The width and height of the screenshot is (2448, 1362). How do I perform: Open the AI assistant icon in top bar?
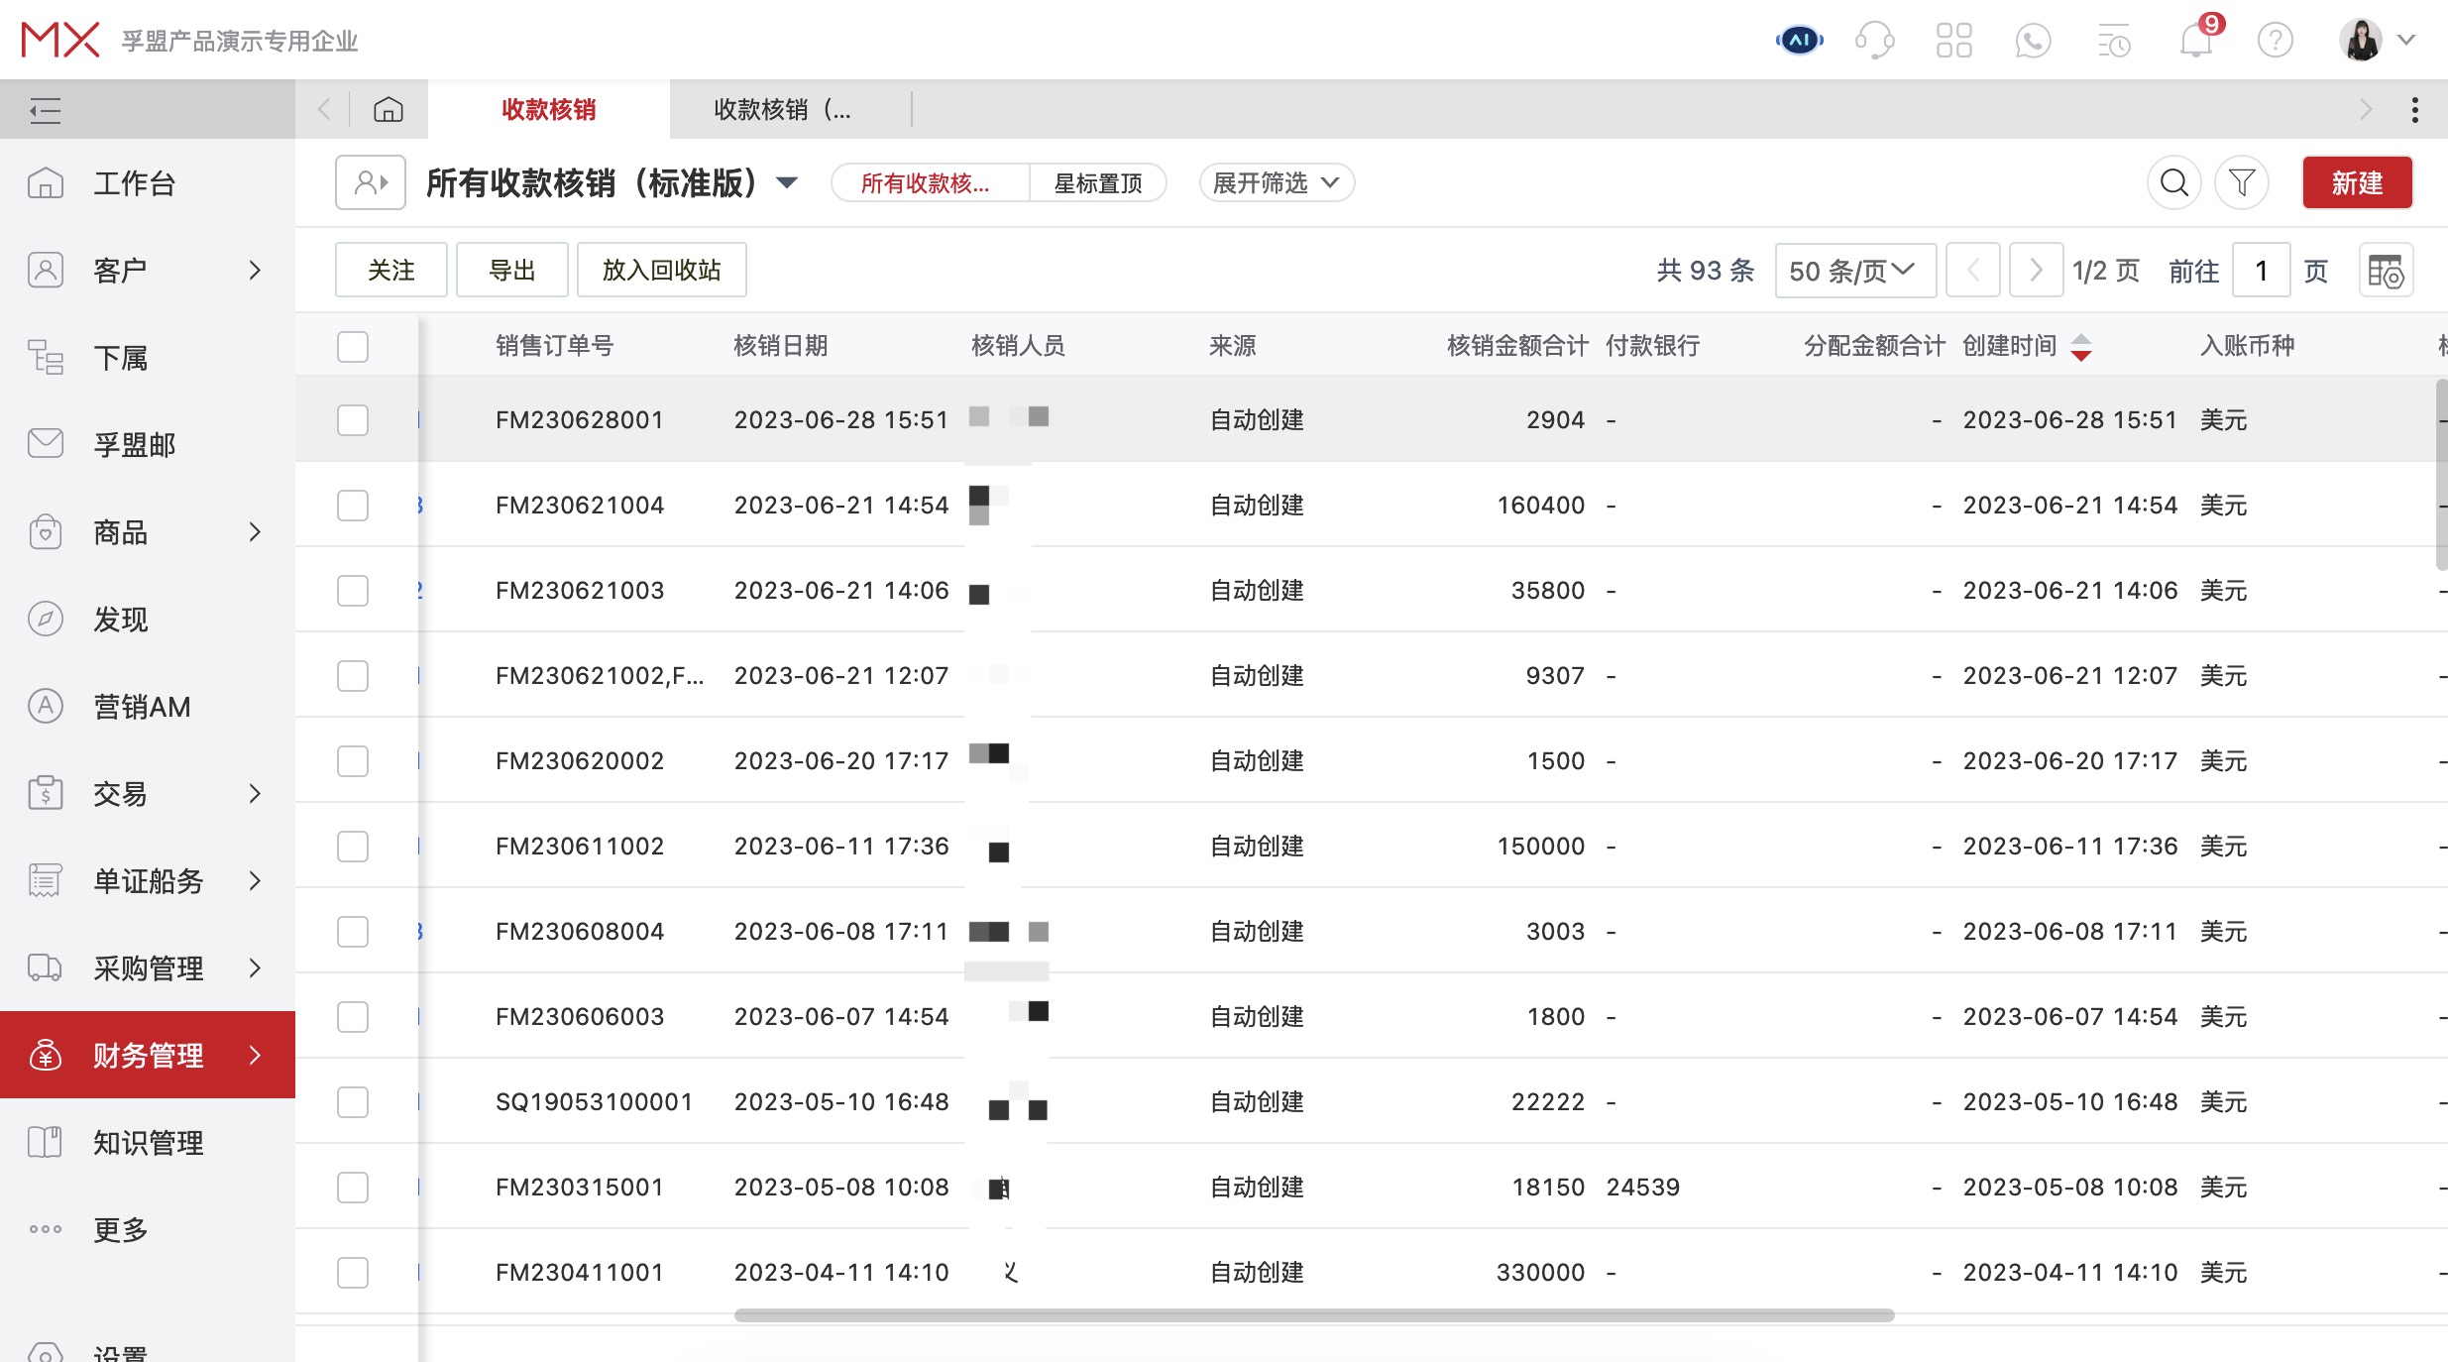tap(1798, 40)
